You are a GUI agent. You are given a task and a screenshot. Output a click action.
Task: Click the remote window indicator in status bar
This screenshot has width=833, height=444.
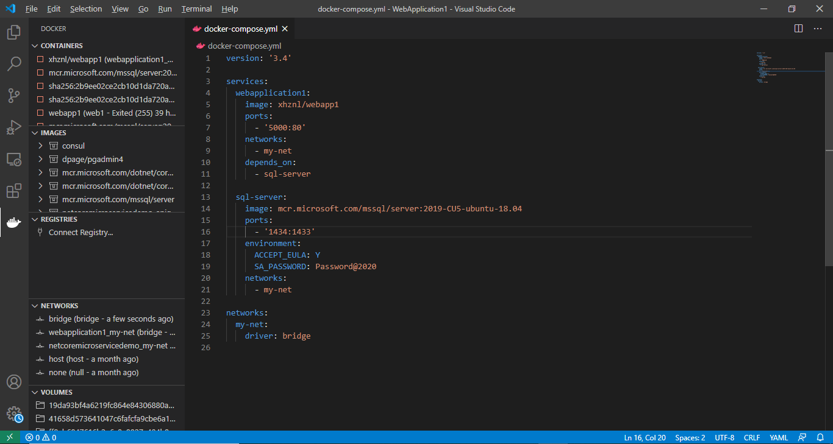(10, 437)
